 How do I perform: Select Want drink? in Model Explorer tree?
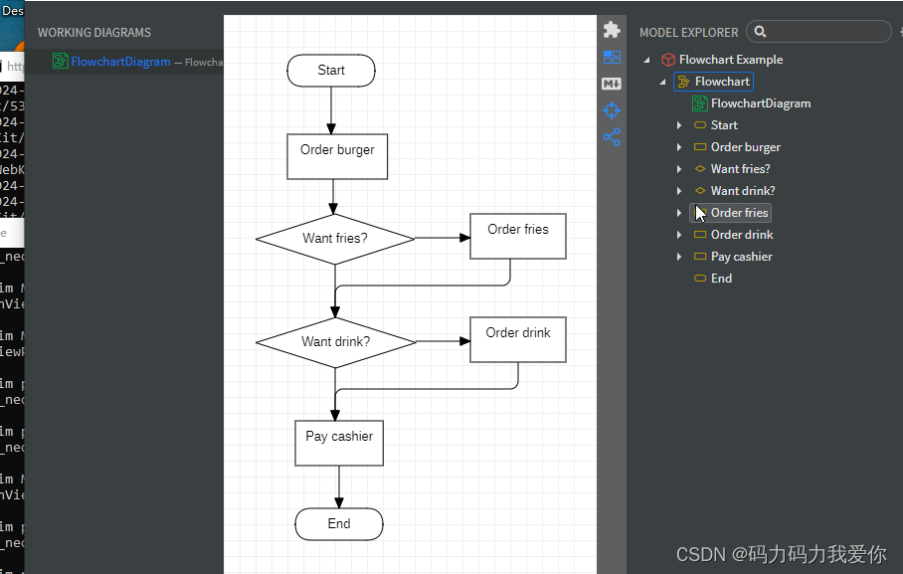click(x=743, y=191)
